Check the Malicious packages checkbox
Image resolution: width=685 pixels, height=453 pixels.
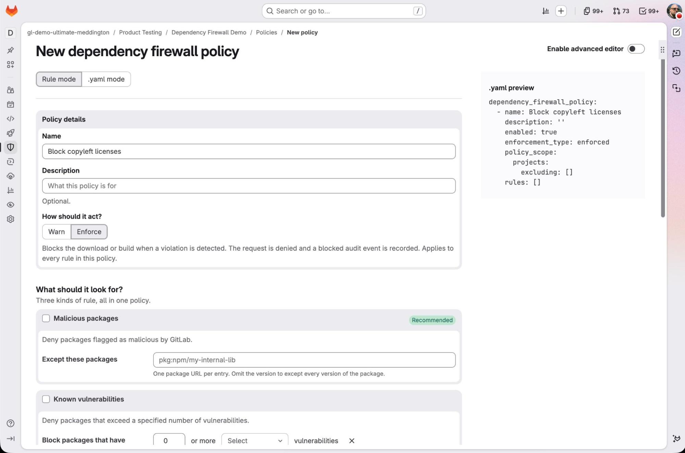(46, 318)
